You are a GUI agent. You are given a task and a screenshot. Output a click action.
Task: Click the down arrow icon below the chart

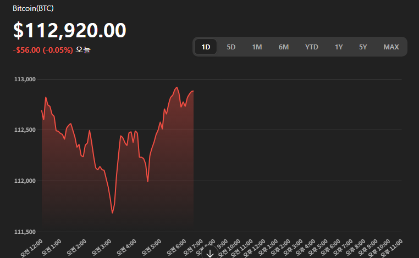tap(209, 253)
